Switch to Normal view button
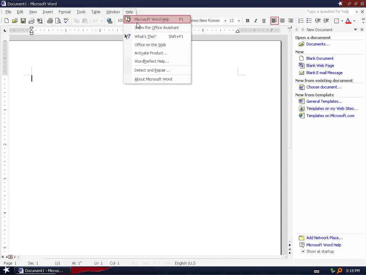This screenshot has height=275, width=366. (x=3, y=257)
